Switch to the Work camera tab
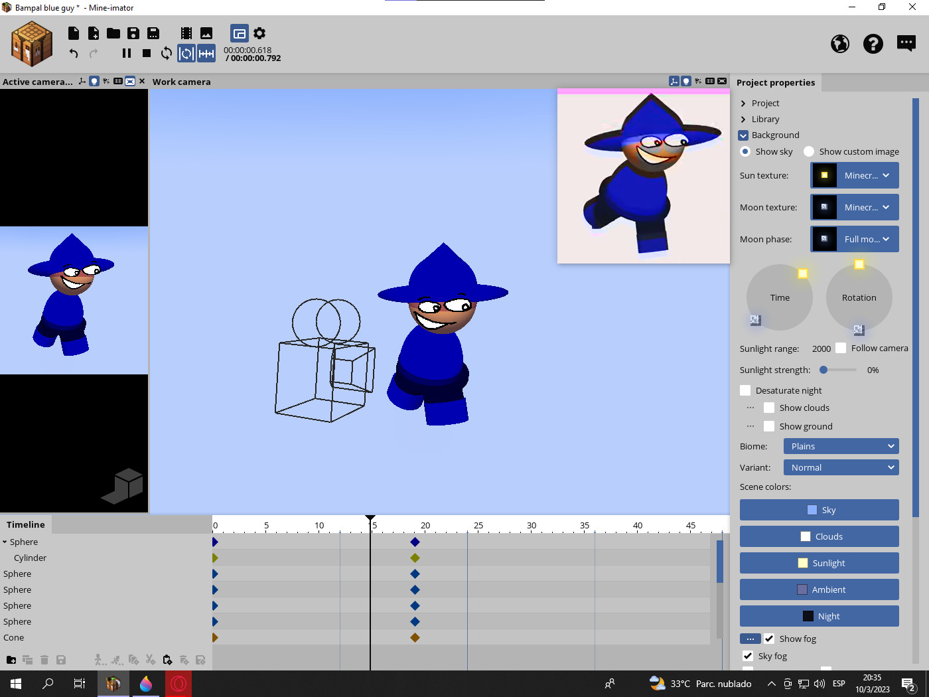The width and height of the screenshot is (929, 697). [182, 81]
